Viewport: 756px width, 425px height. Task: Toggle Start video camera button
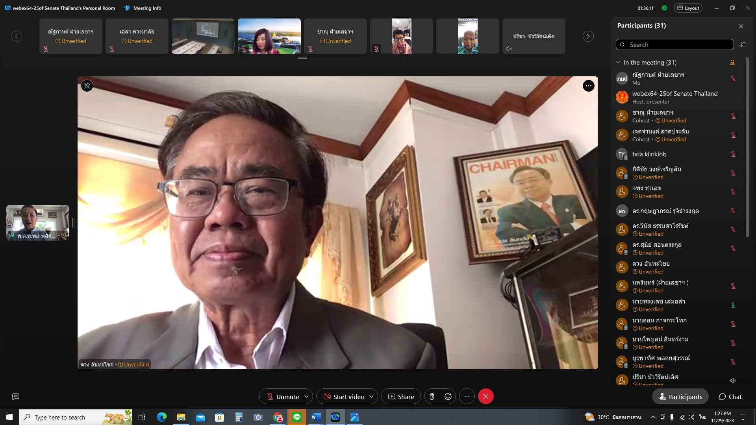[344, 397]
